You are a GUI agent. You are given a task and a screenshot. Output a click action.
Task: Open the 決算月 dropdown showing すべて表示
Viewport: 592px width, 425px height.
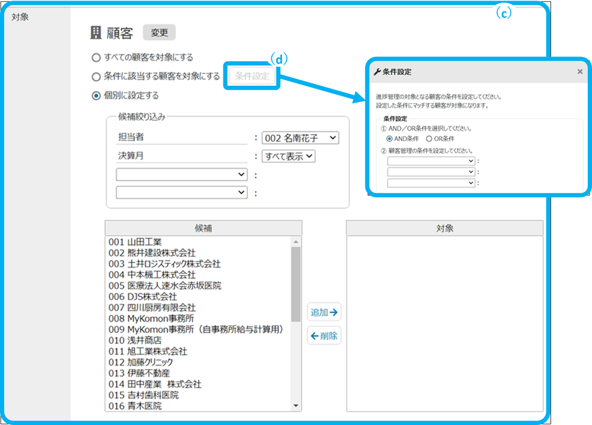[x=288, y=156]
